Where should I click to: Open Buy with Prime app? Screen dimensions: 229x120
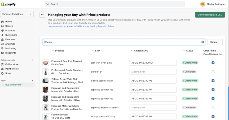tap(13, 85)
